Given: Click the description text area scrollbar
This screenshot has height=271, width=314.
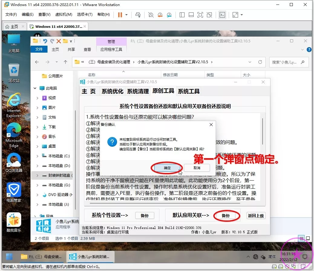Looking at the screenshot, I should [x=263, y=130].
